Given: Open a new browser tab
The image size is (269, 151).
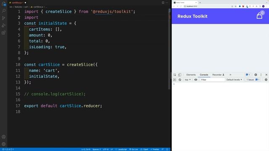Looking at the screenshot, I should [x=200, y=3].
